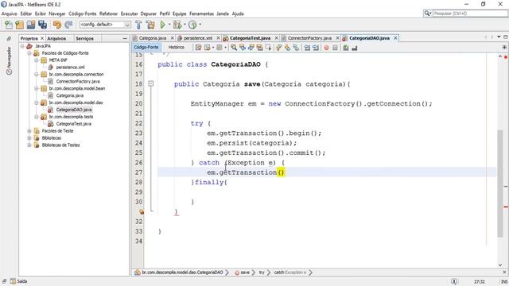Viewport: 509px width, 286px height.
Task: Select CategoriaTest.java in project tree
Action: click(73, 124)
